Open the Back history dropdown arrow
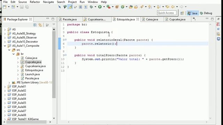The width and height of the screenshot is (223, 125). [177, 7]
